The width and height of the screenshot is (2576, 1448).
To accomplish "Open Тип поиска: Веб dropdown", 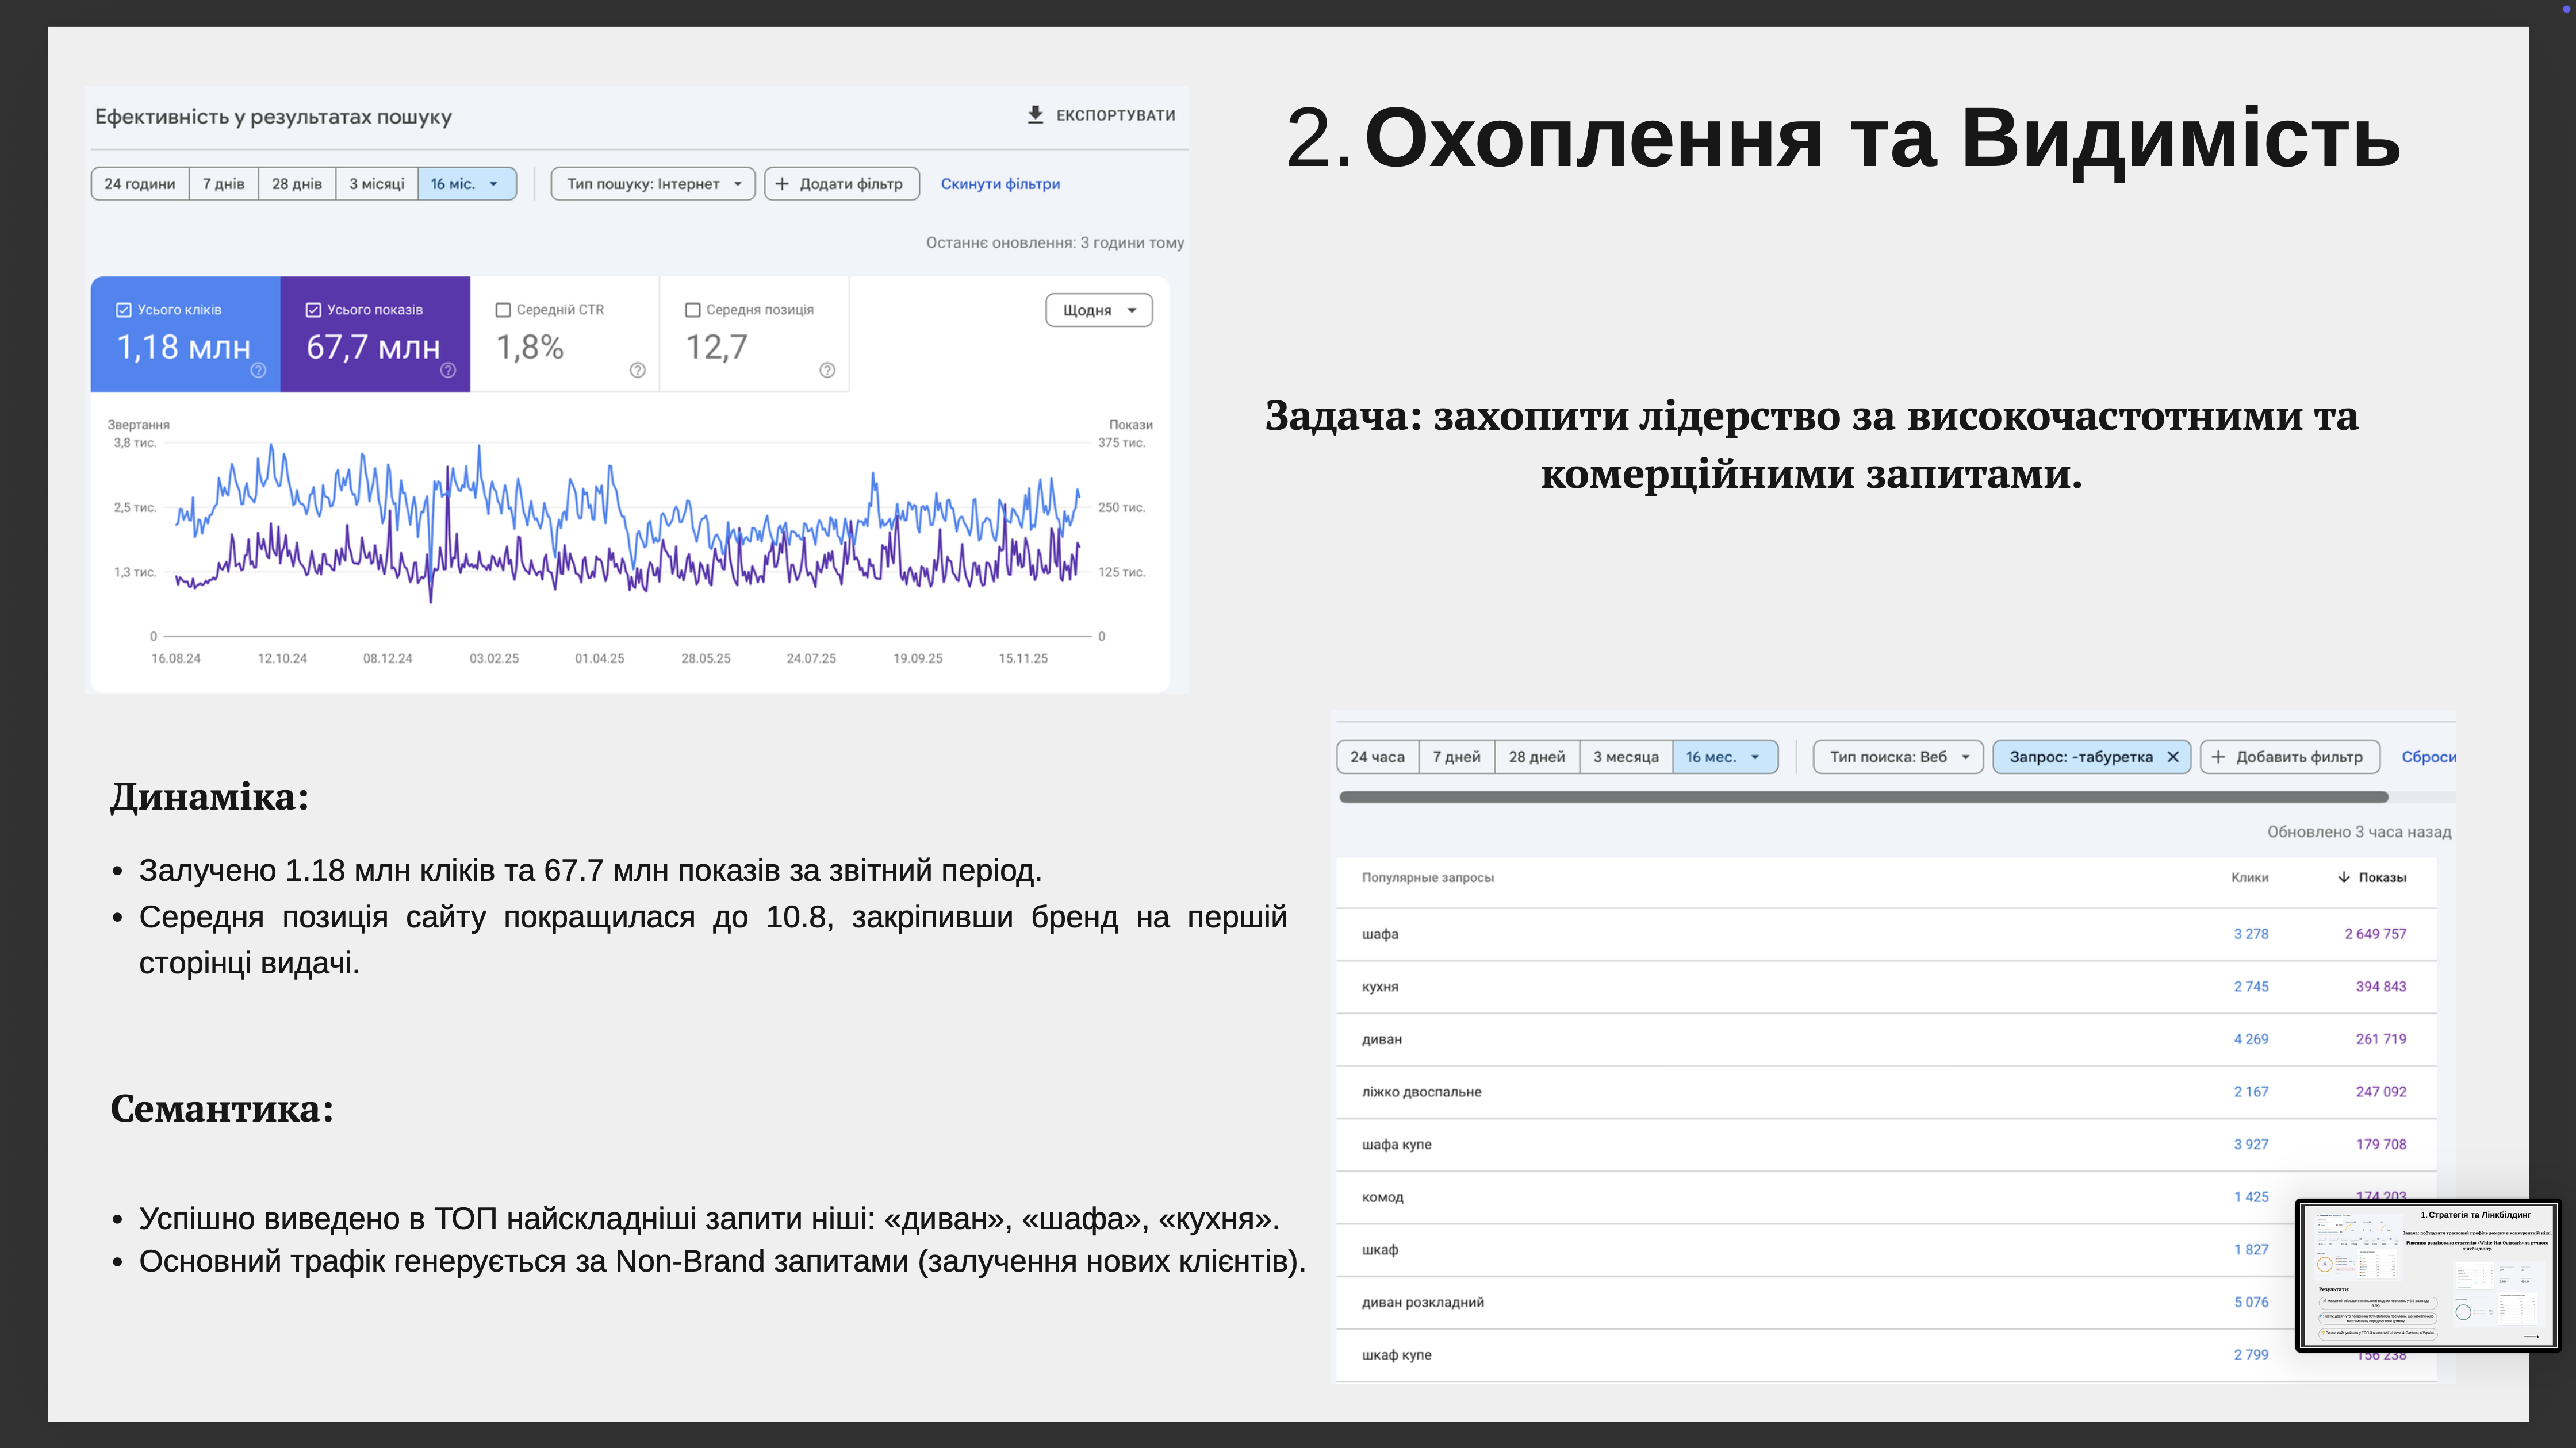I will click(x=1898, y=757).
